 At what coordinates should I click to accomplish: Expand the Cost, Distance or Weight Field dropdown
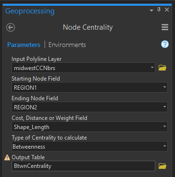pyautogui.click(x=164, y=127)
